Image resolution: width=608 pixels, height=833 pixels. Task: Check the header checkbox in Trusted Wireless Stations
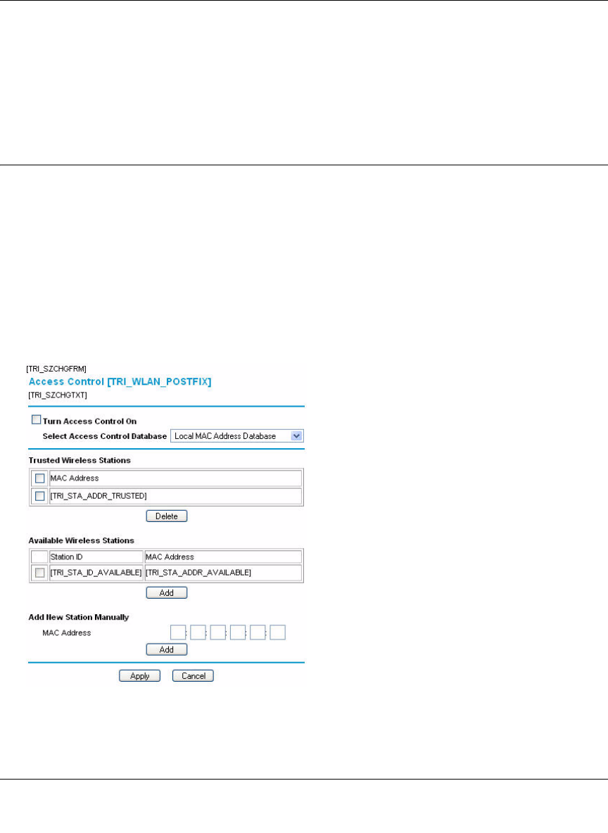40,478
